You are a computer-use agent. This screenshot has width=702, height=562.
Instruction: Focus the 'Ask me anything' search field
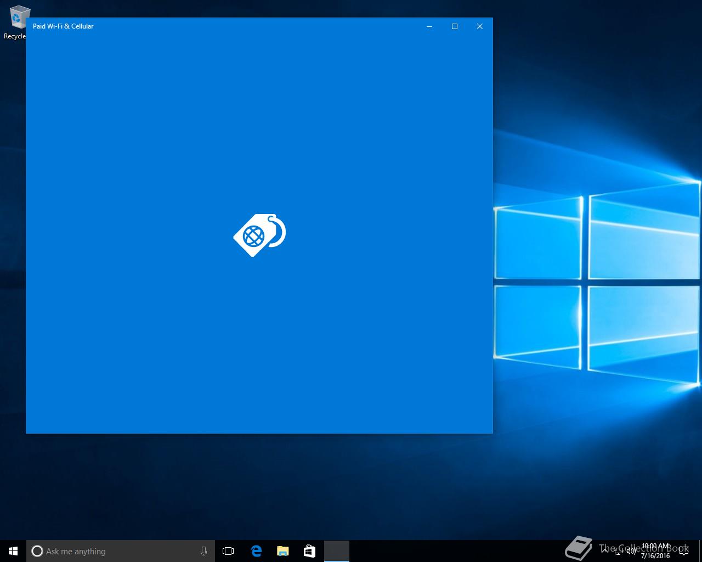pos(121,551)
